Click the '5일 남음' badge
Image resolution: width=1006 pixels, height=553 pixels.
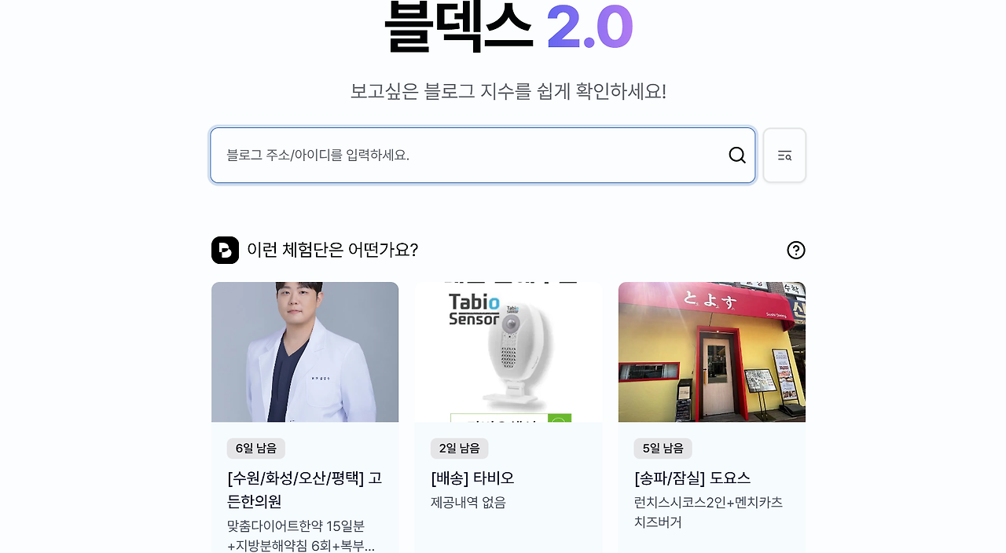tap(663, 449)
